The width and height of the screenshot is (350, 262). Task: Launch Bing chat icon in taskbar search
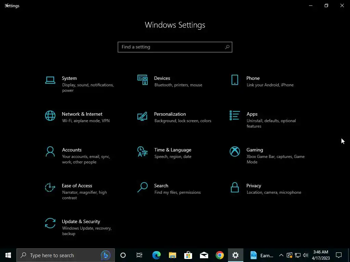[105, 255]
